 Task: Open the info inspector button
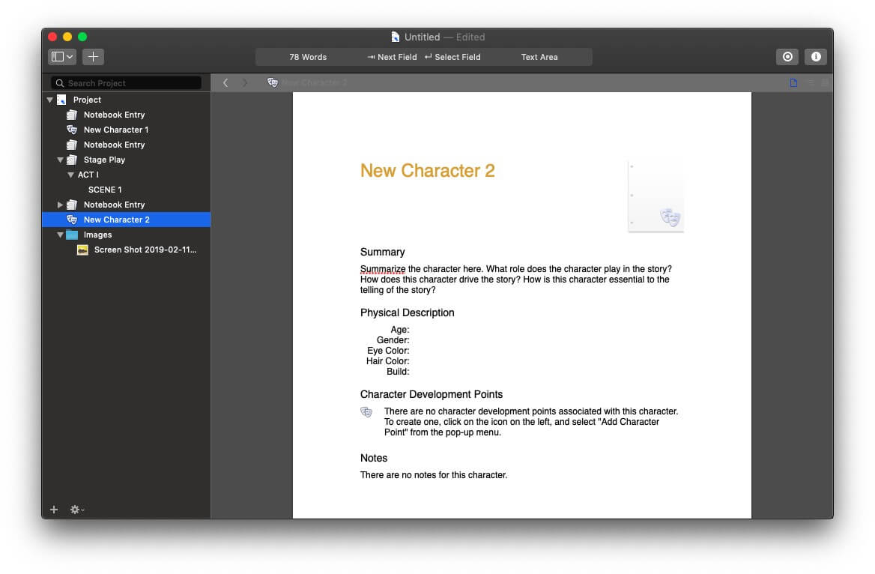[x=815, y=56]
